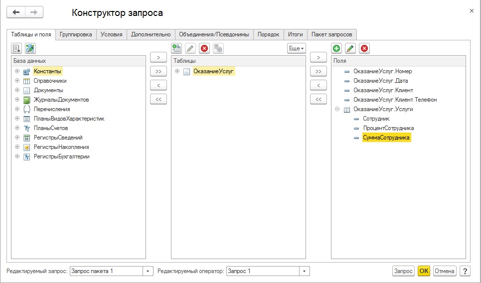Image resolution: width=481 pixels, height=283 pixels.
Task: Click the pencil edit icon above Таблицы
Action: pyautogui.click(x=190, y=48)
